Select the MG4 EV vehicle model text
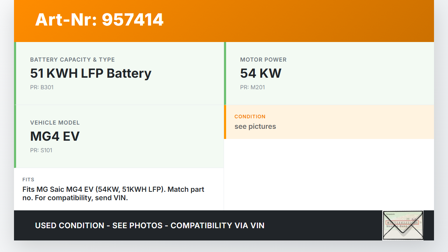The width and height of the screenshot is (448, 252). pos(55,136)
